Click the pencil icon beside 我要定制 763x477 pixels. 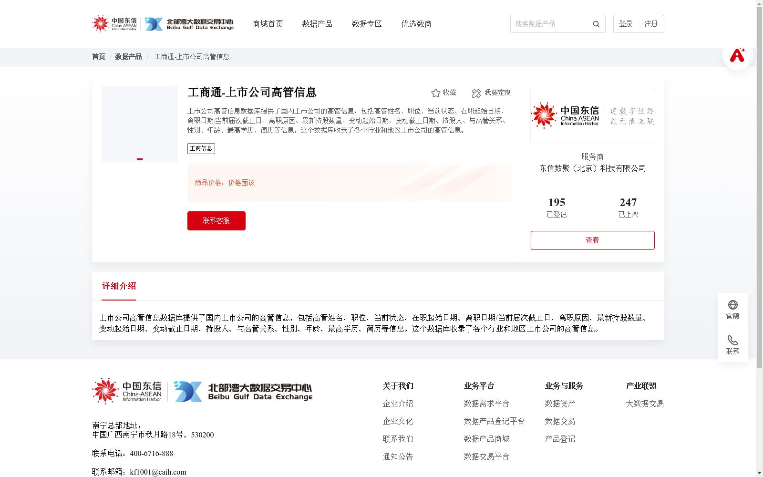click(x=475, y=93)
